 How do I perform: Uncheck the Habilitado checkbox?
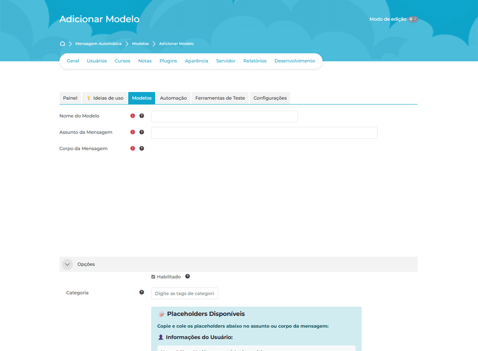pyautogui.click(x=153, y=277)
